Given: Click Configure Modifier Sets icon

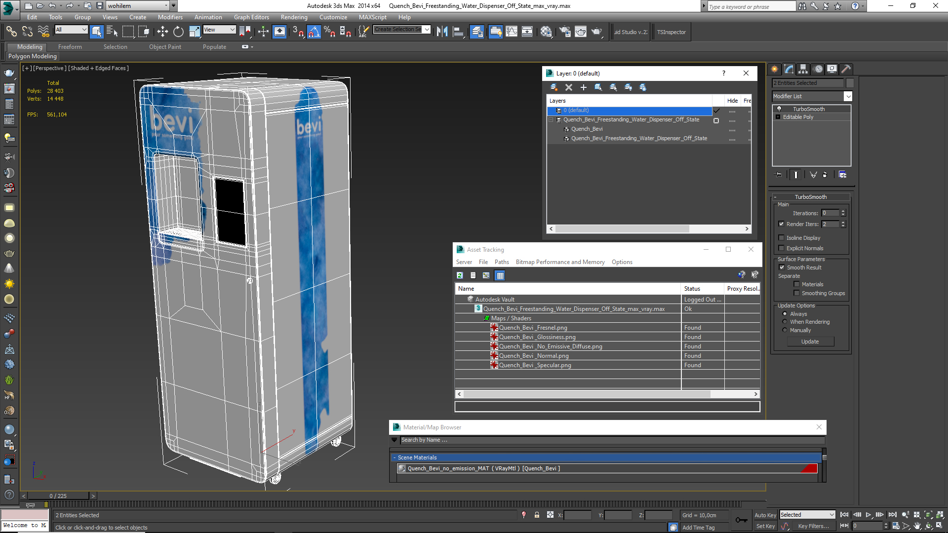Looking at the screenshot, I should (x=843, y=175).
